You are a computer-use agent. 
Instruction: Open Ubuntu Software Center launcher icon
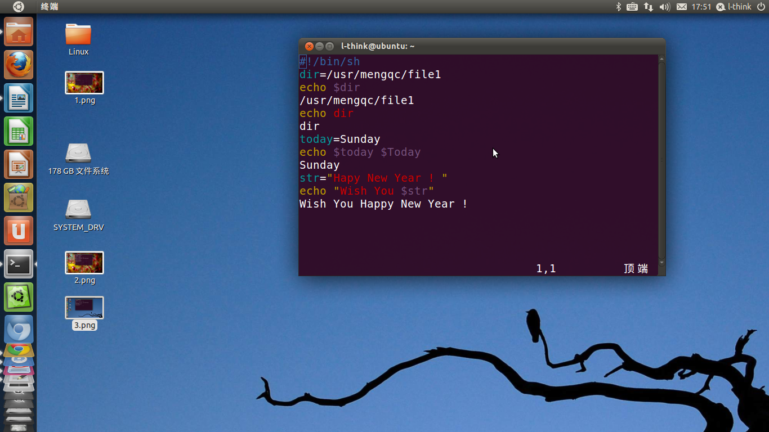click(19, 197)
